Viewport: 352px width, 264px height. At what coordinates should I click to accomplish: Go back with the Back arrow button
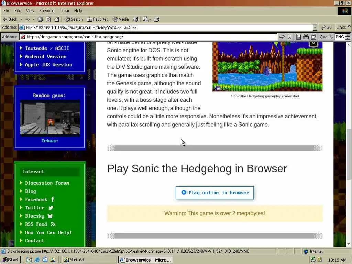[x=10, y=19]
